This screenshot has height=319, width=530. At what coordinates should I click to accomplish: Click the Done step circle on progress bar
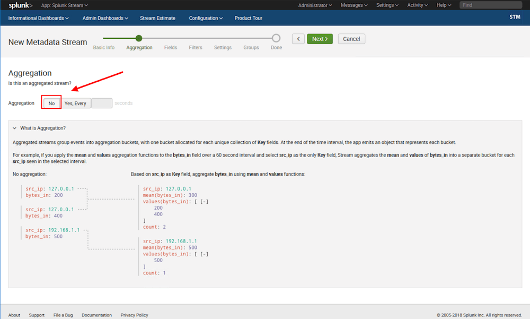[276, 38]
